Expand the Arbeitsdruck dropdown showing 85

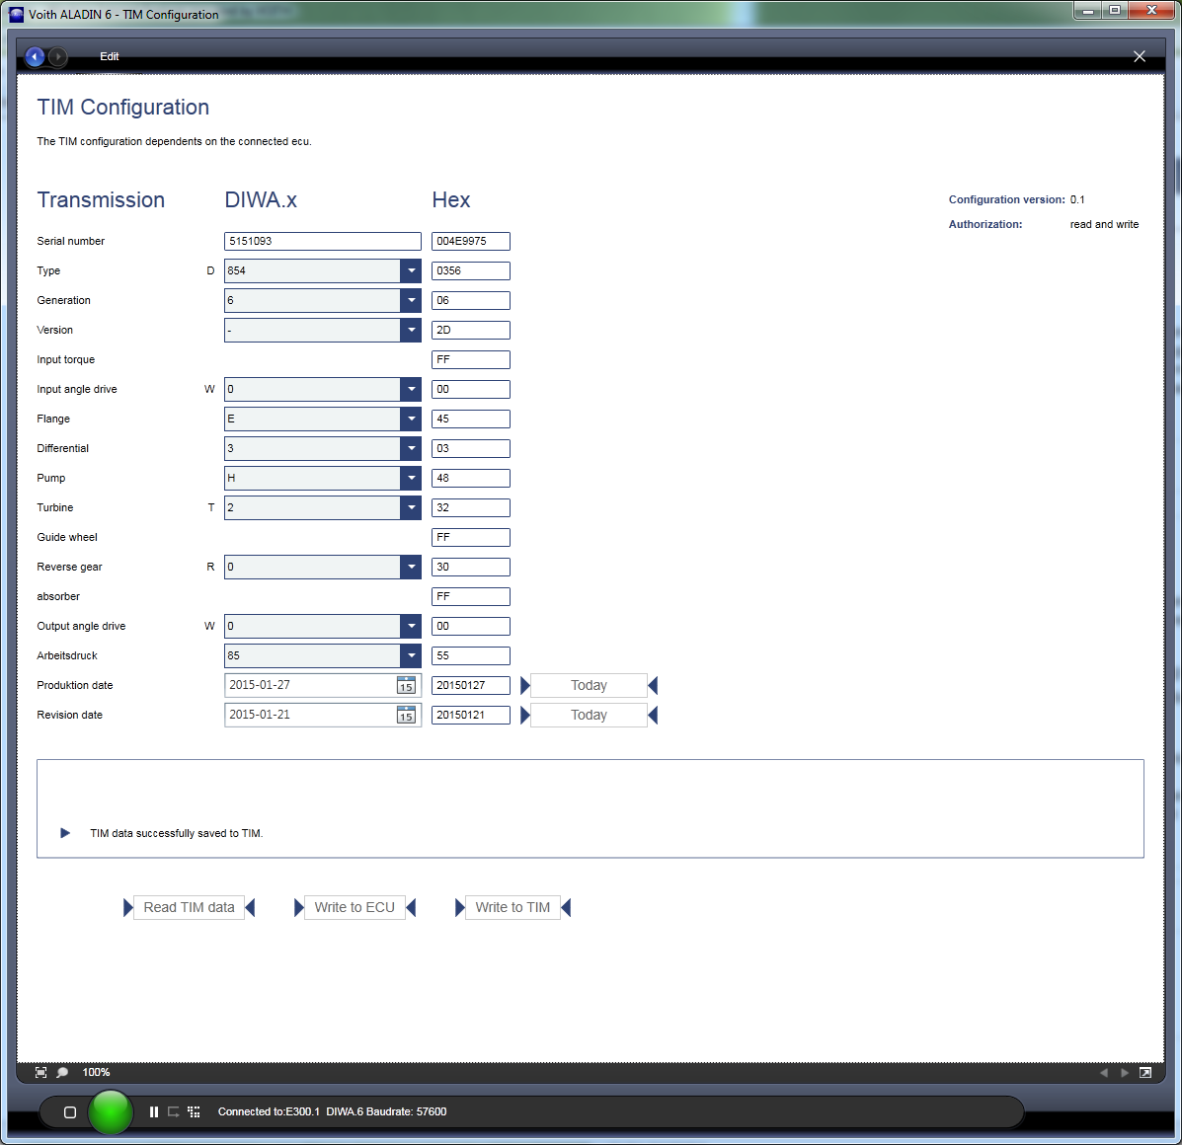pyautogui.click(x=411, y=656)
